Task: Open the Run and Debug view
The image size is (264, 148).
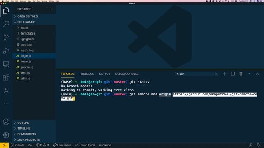Action: pyautogui.click(x=6, y=51)
